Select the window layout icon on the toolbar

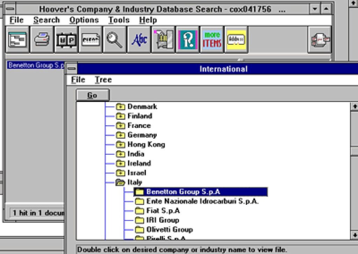click(17, 39)
